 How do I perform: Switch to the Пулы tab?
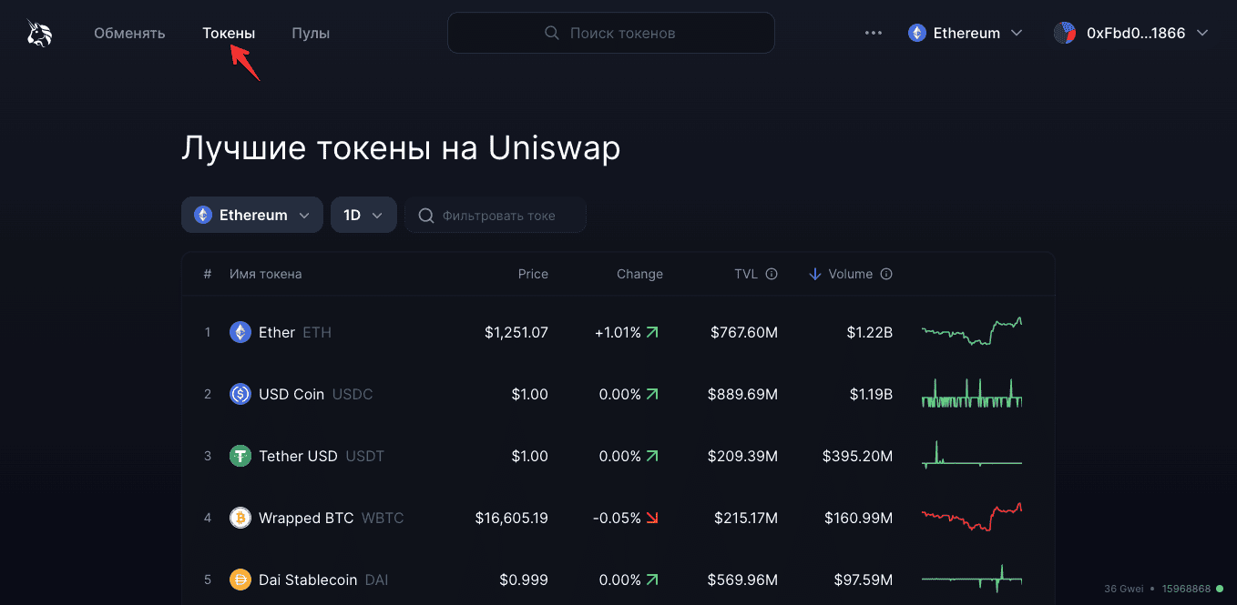tap(311, 34)
